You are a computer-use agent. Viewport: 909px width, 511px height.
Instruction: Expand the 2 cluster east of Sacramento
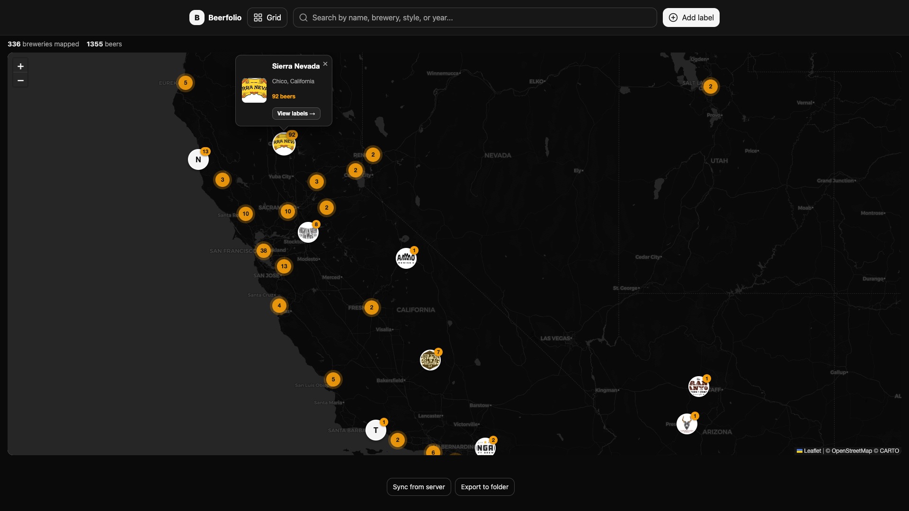point(327,208)
